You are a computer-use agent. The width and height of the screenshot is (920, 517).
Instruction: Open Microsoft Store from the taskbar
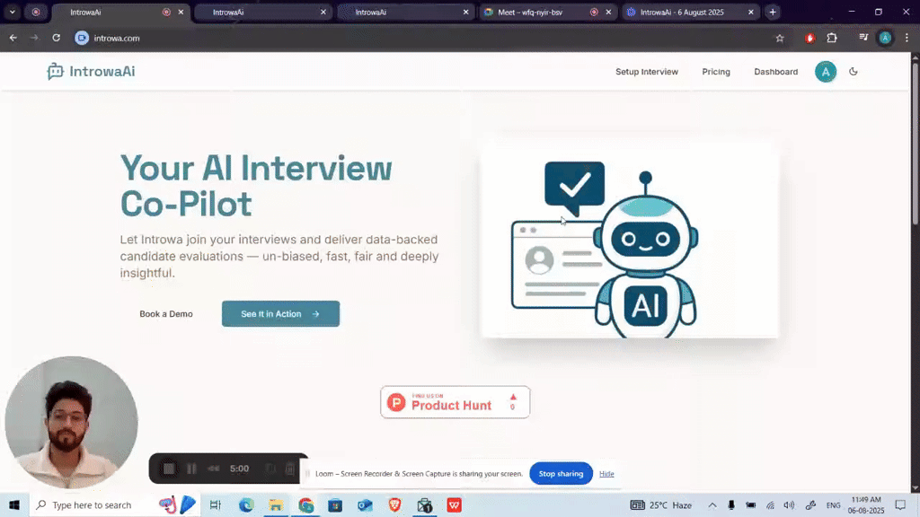(x=335, y=504)
